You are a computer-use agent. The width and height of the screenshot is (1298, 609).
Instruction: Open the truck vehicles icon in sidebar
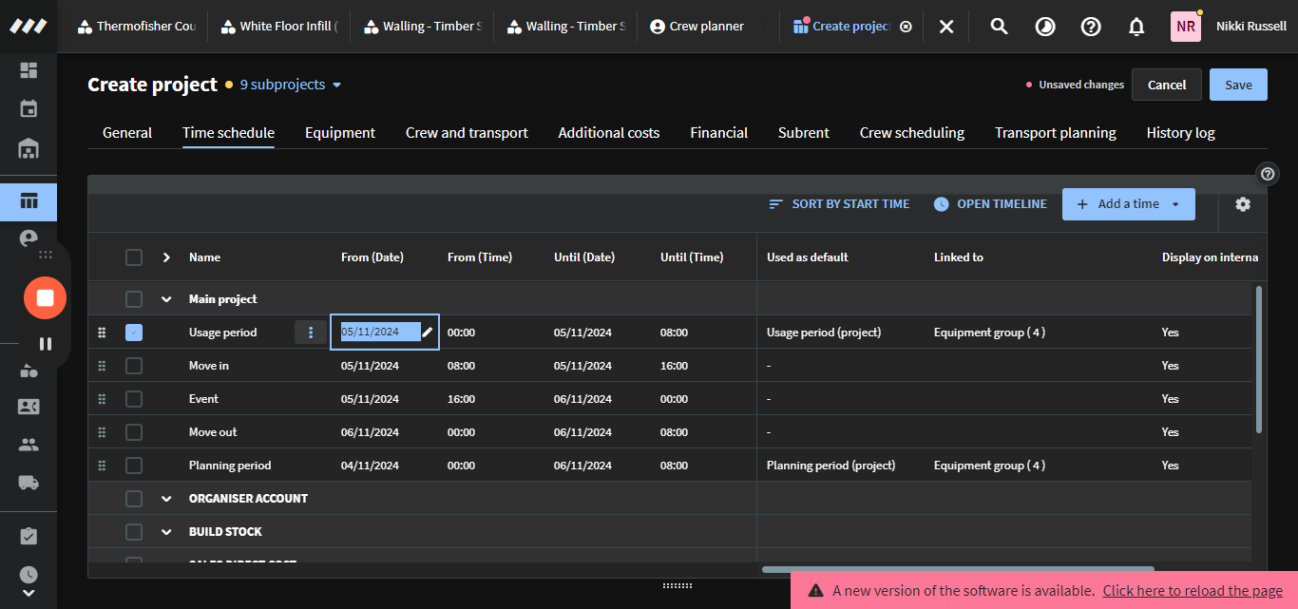29,483
